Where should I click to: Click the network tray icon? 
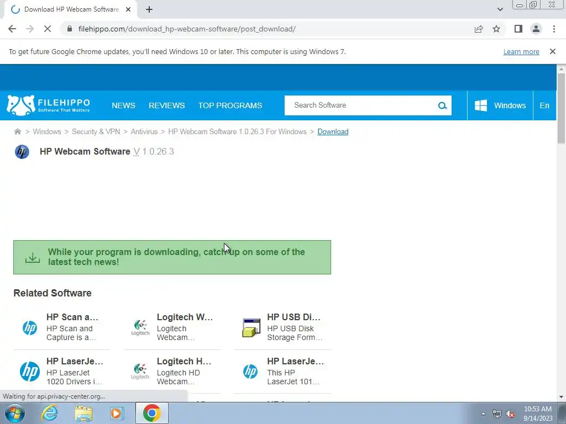pyautogui.click(x=497, y=414)
